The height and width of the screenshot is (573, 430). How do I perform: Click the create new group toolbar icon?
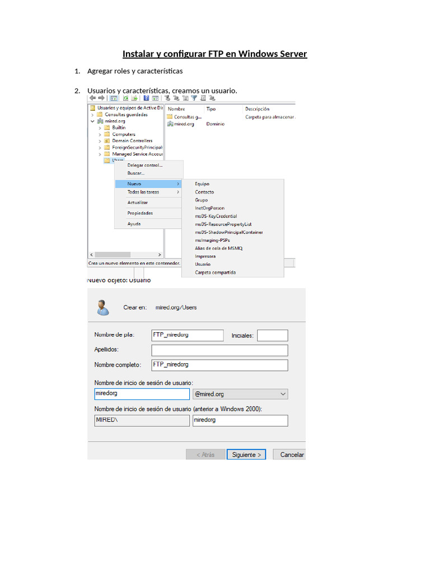coord(176,98)
